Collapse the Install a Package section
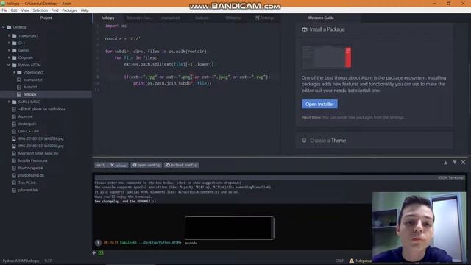This screenshot has height=265, width=471. 375,29
